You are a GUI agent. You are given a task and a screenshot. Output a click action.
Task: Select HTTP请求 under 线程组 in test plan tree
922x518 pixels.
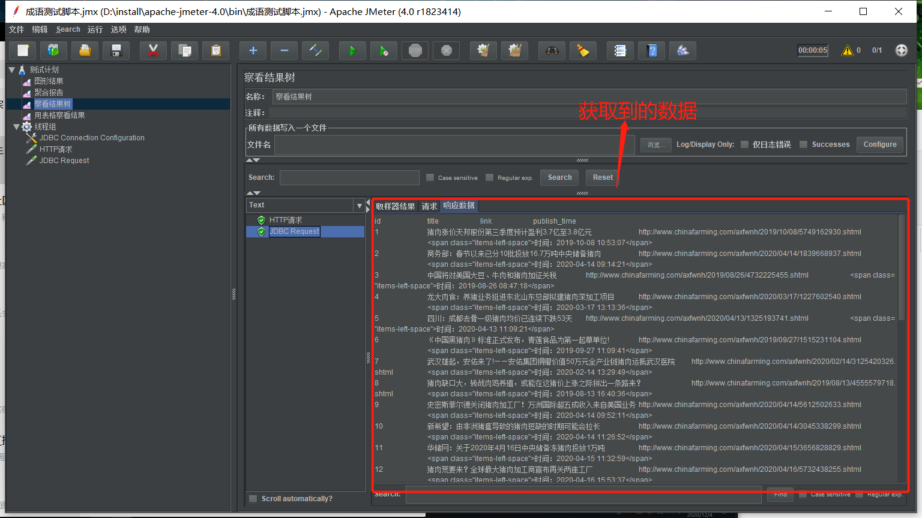coord(56,149)
